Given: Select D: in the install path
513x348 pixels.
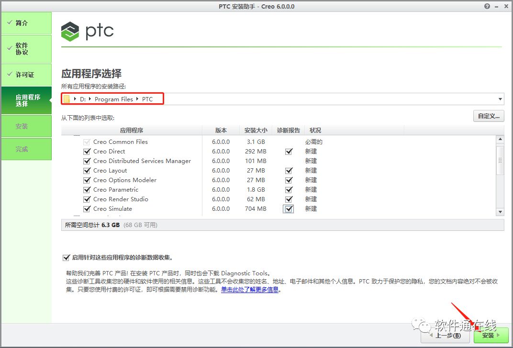Looking at the screenshot, I should (83, 99).
